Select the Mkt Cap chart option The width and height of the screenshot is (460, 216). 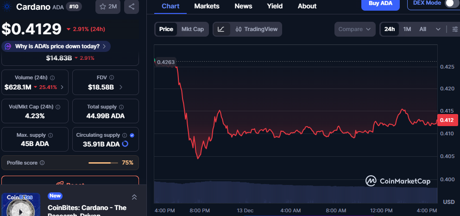click(x=192, y=29)
